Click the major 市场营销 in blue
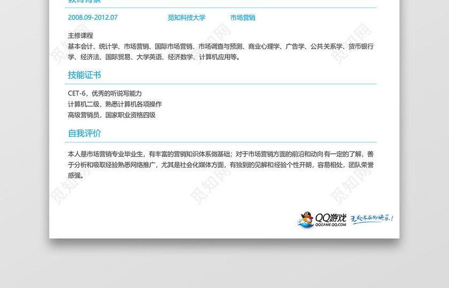This screenshot has width=449, height=288. coord(243,18)
